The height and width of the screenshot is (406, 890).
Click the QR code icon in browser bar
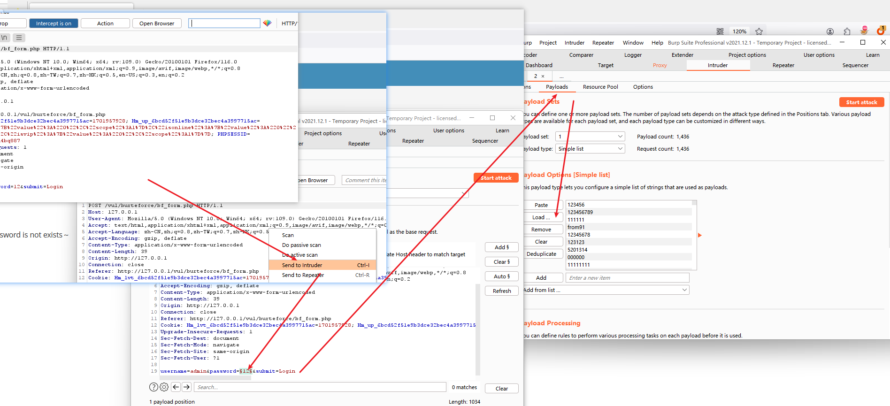pos(720,31)
